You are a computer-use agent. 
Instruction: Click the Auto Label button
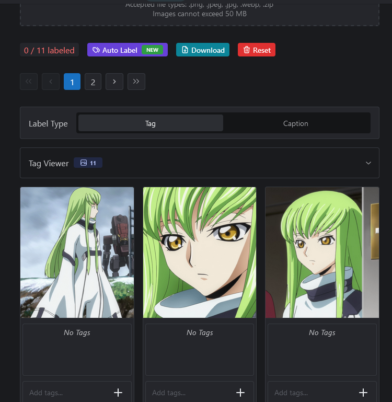(x=128, y=50)
